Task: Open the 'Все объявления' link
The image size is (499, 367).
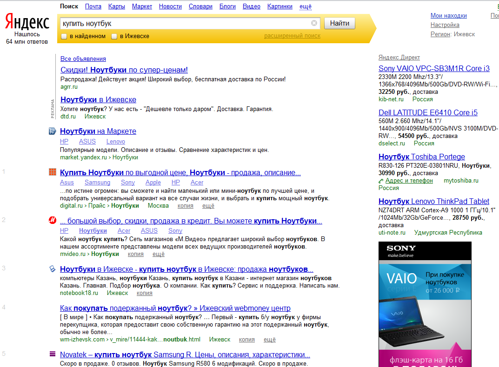Action: click(83, 59)
